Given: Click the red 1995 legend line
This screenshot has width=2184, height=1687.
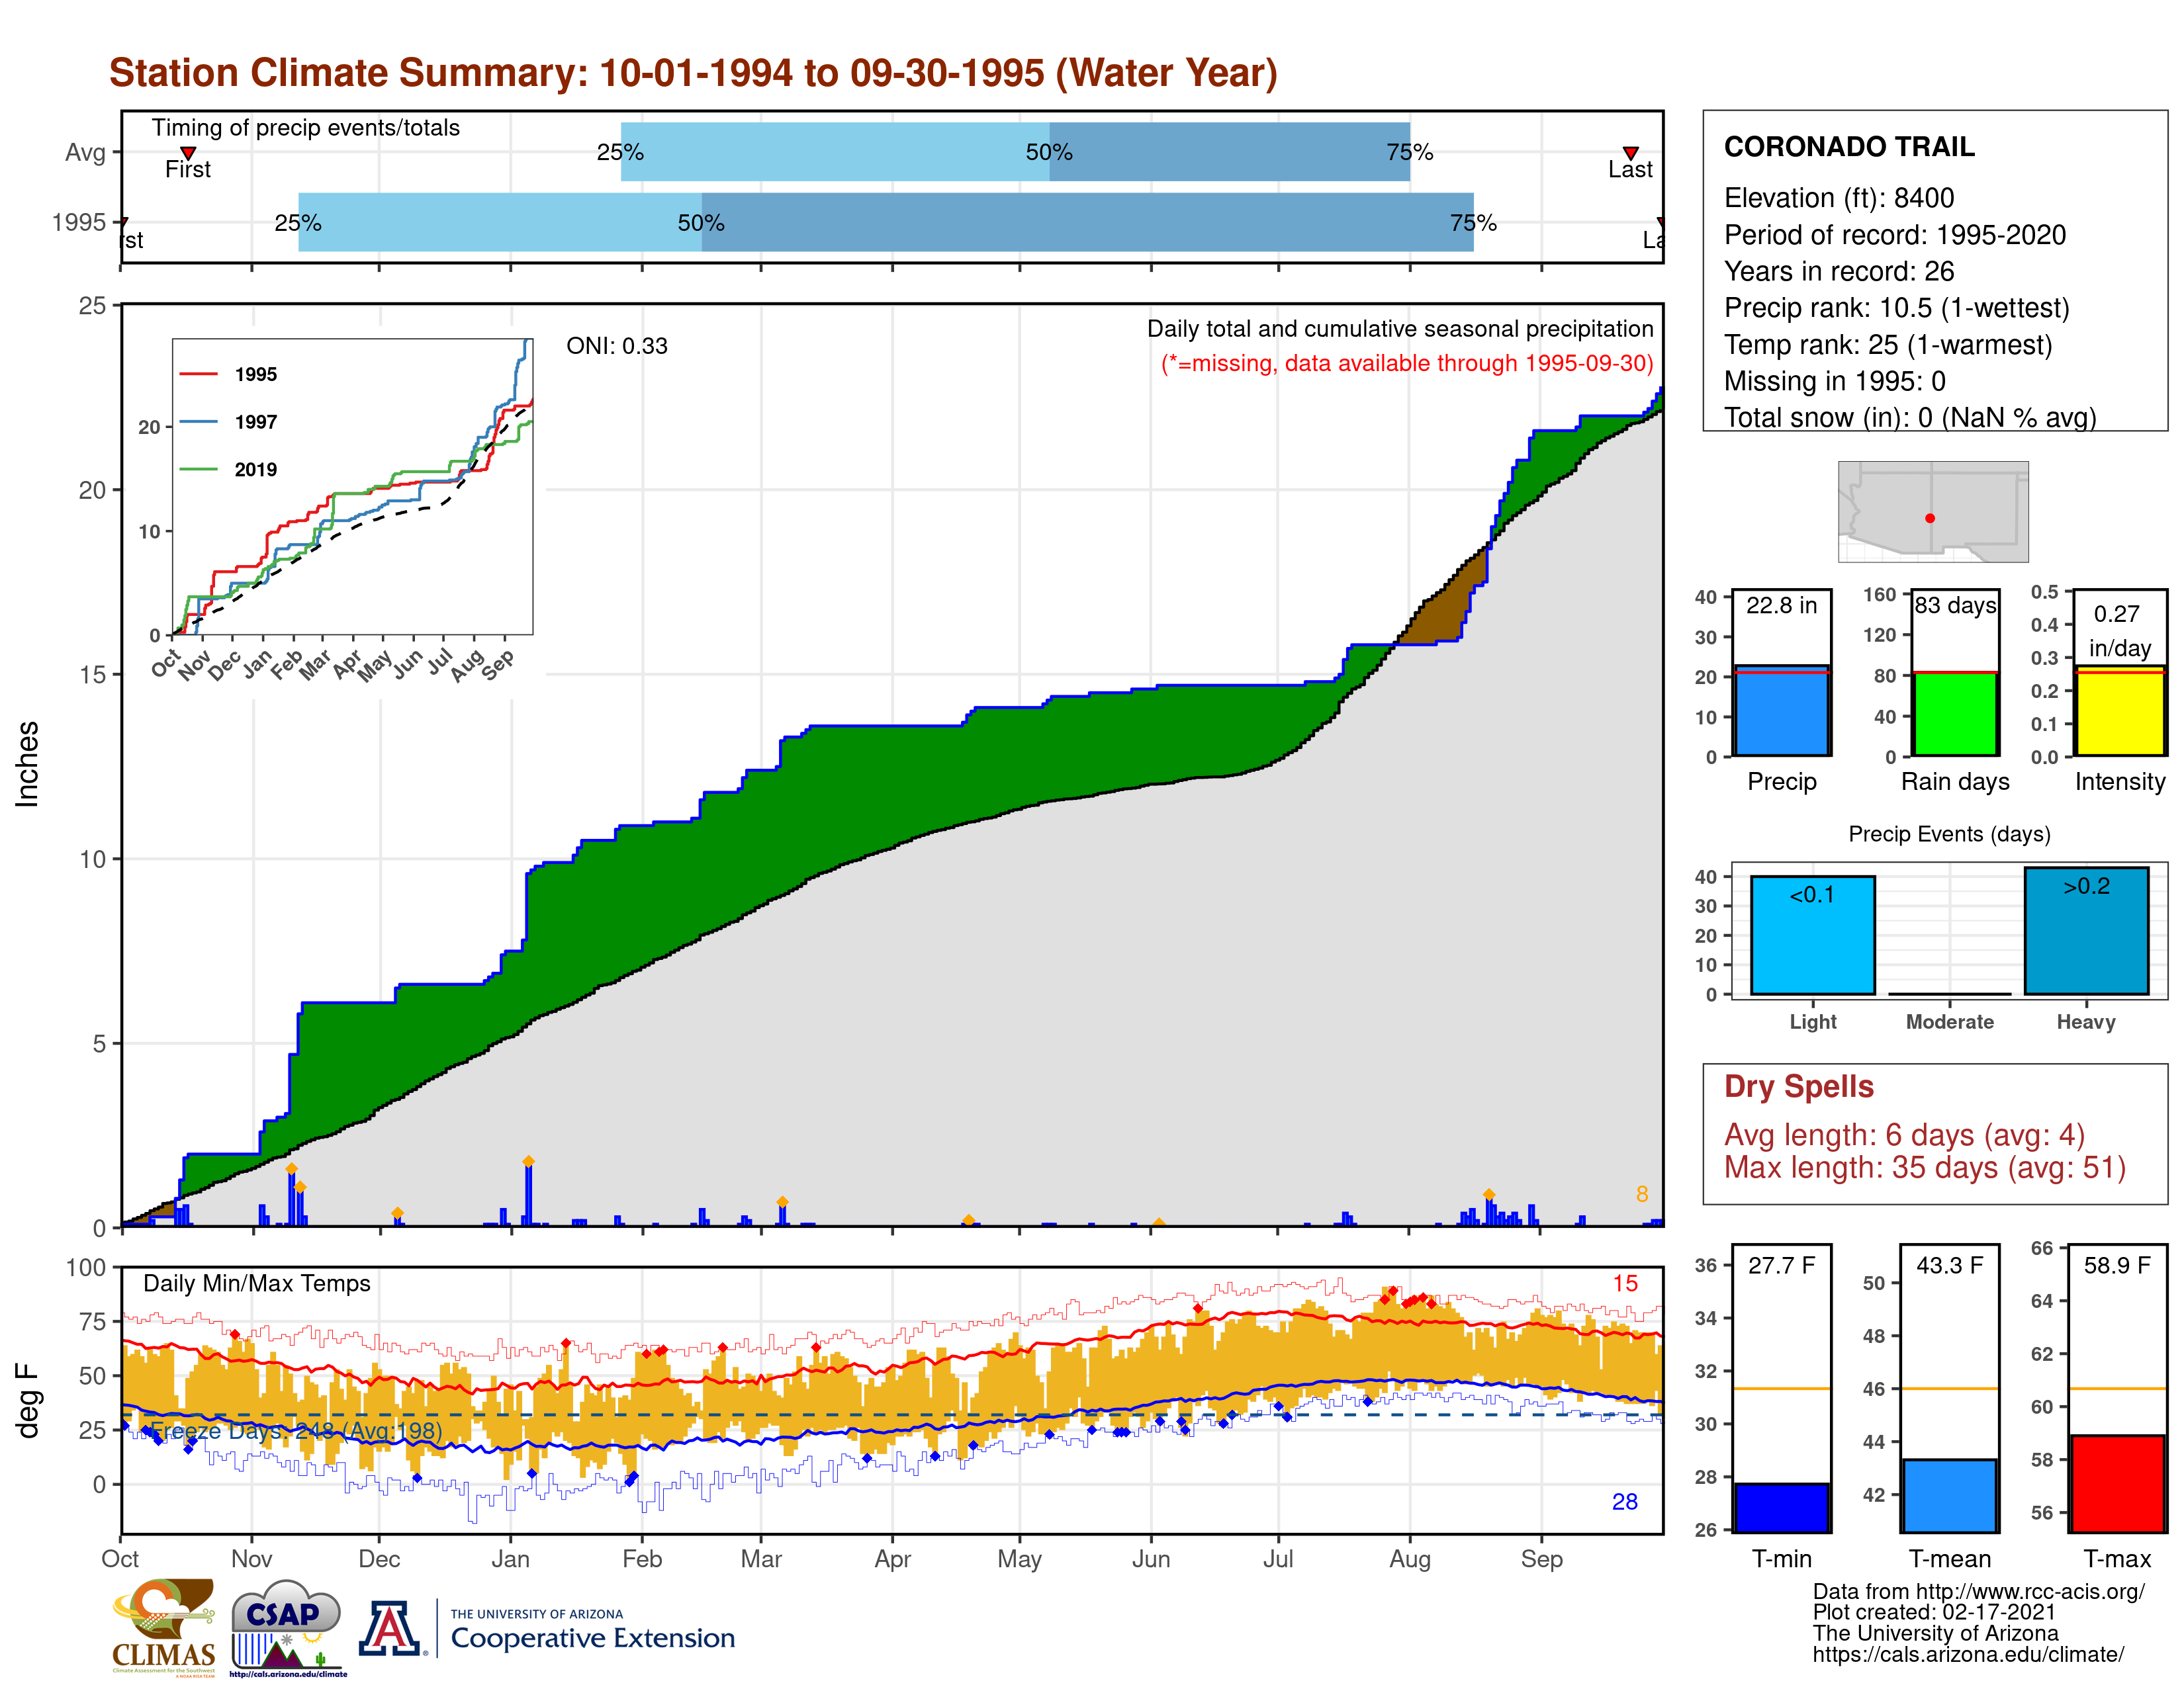Looking at the screenshot, I should click(x=198, y=374).
